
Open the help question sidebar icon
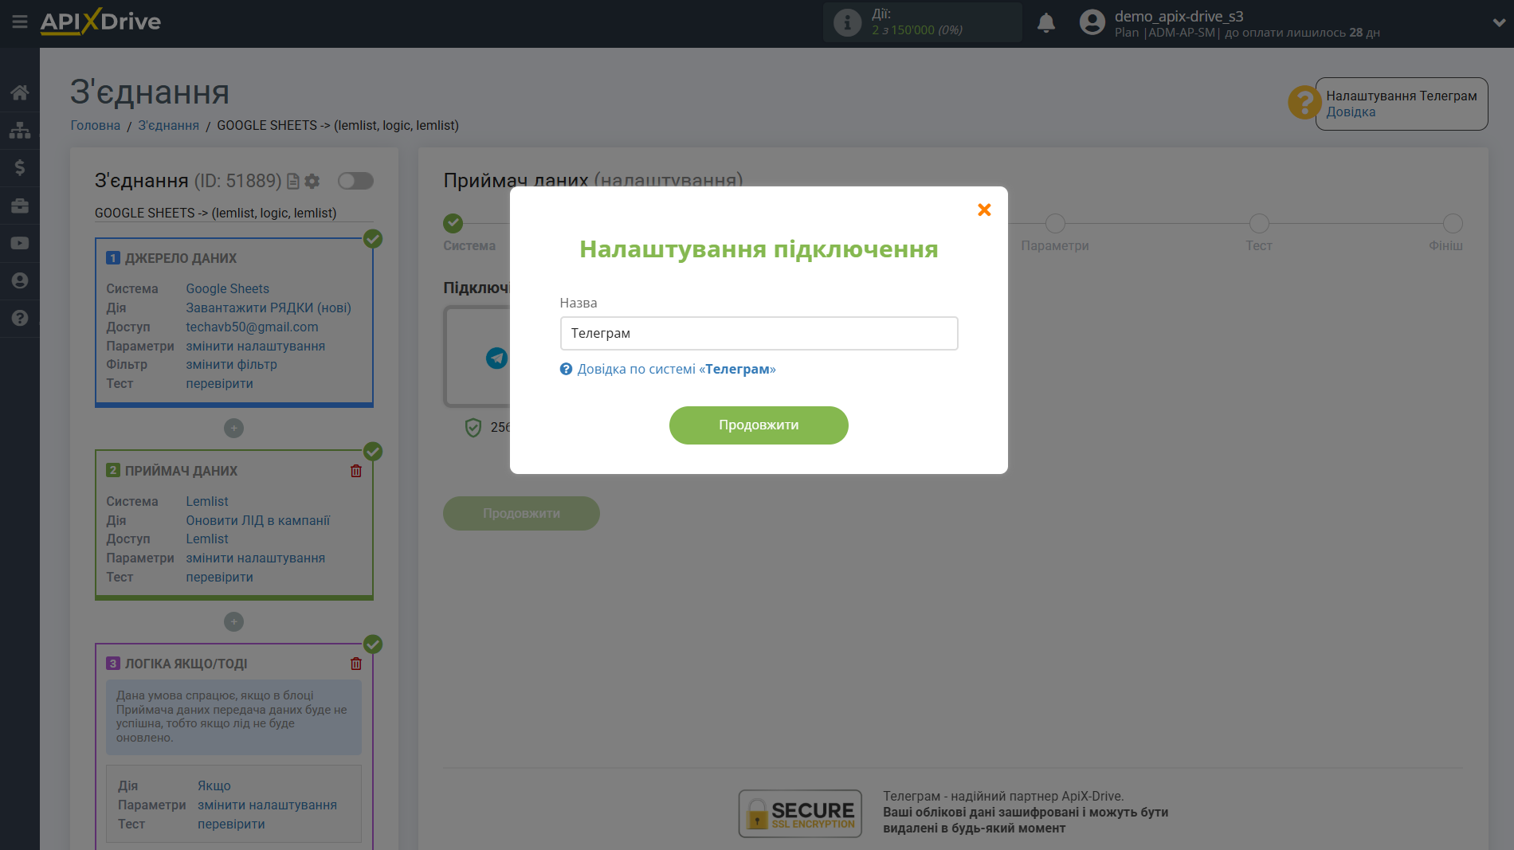coord(20,318)
